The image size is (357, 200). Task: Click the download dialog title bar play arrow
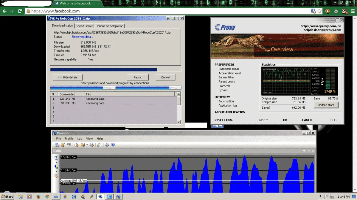[168, 18]
